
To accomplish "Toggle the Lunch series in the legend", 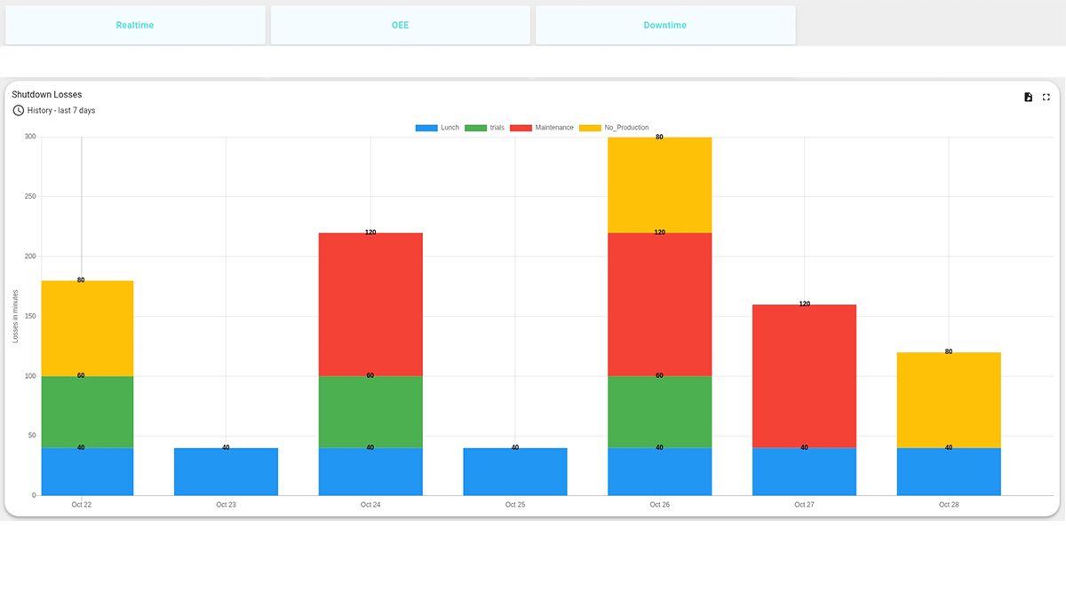I will (x=438, y=128).
